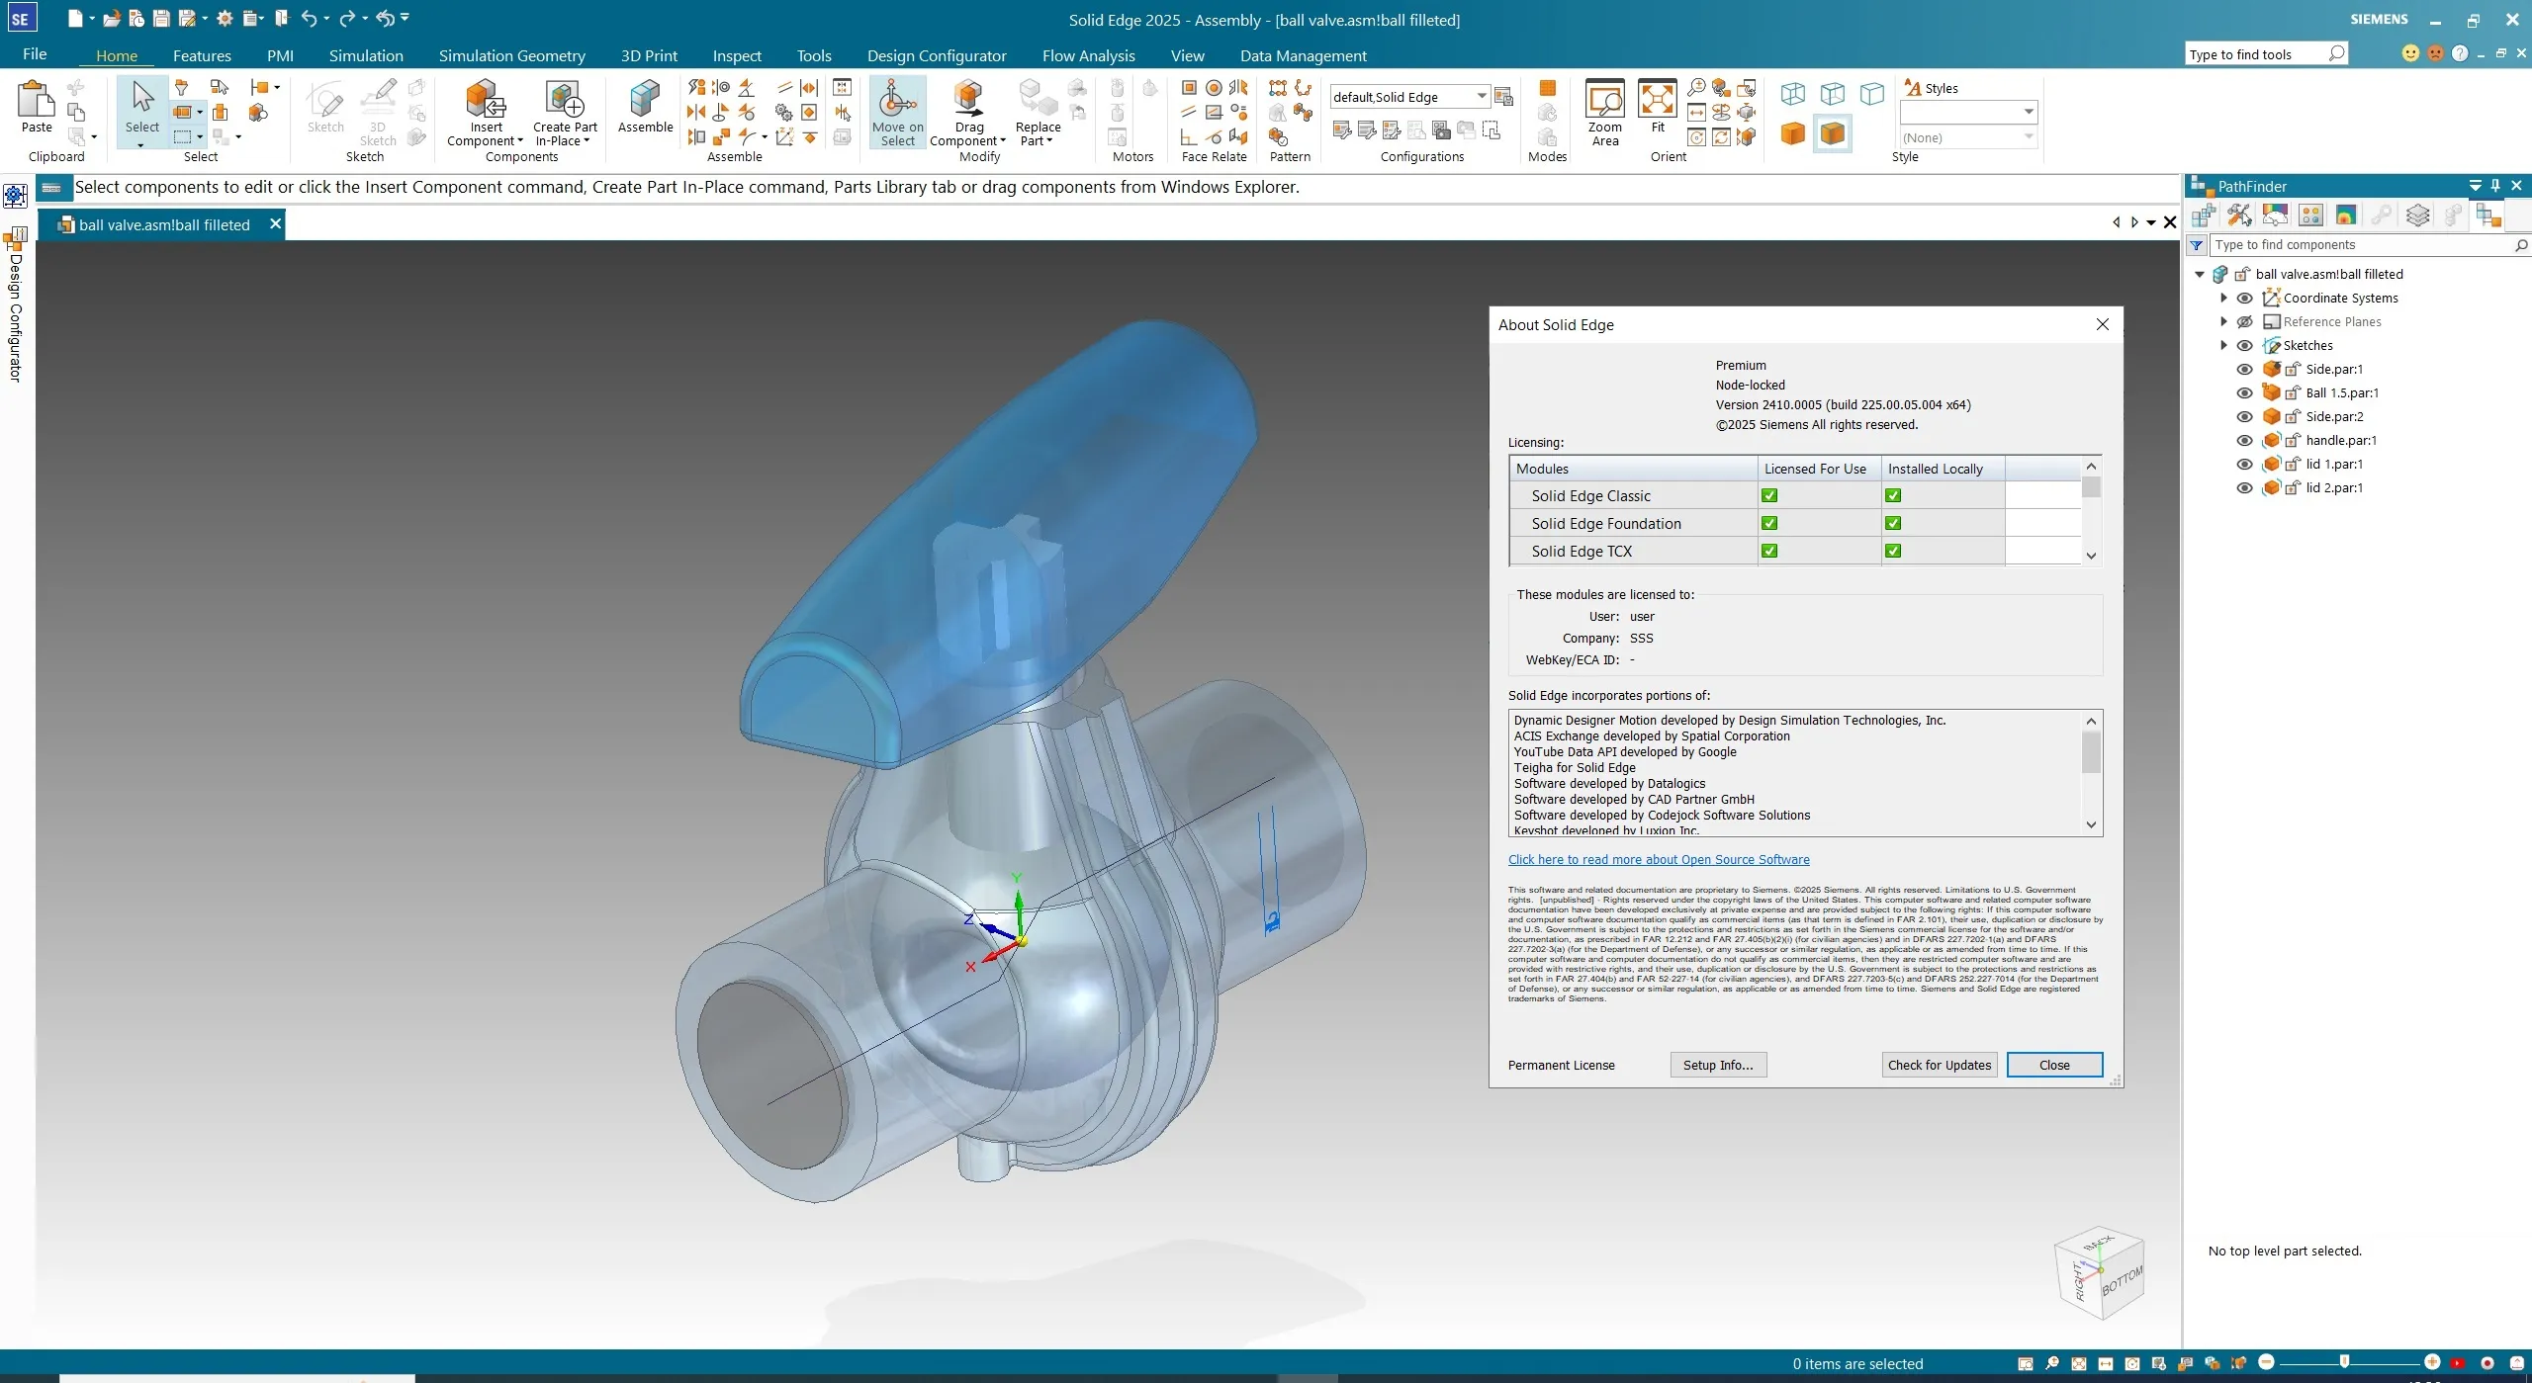Create a new document from quick access bar
The height and width of the screenshot is (1383, 2532).
[75, 19]
